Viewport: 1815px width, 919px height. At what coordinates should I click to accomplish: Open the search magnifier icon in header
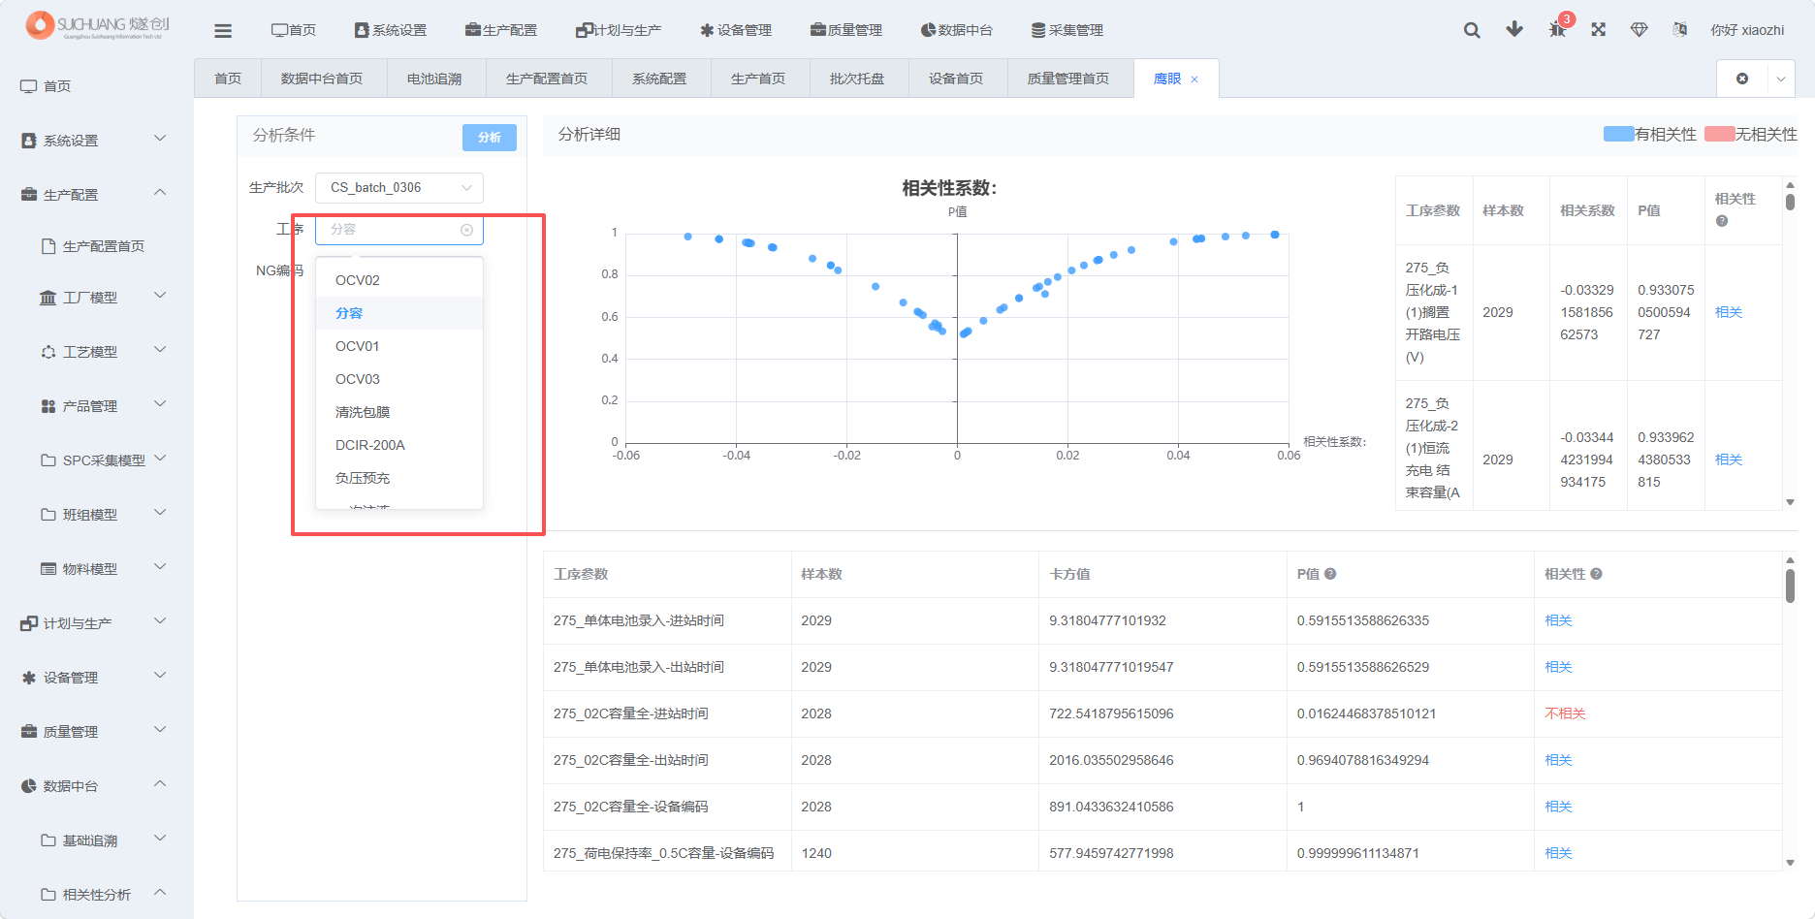(x=1472, y=30)
